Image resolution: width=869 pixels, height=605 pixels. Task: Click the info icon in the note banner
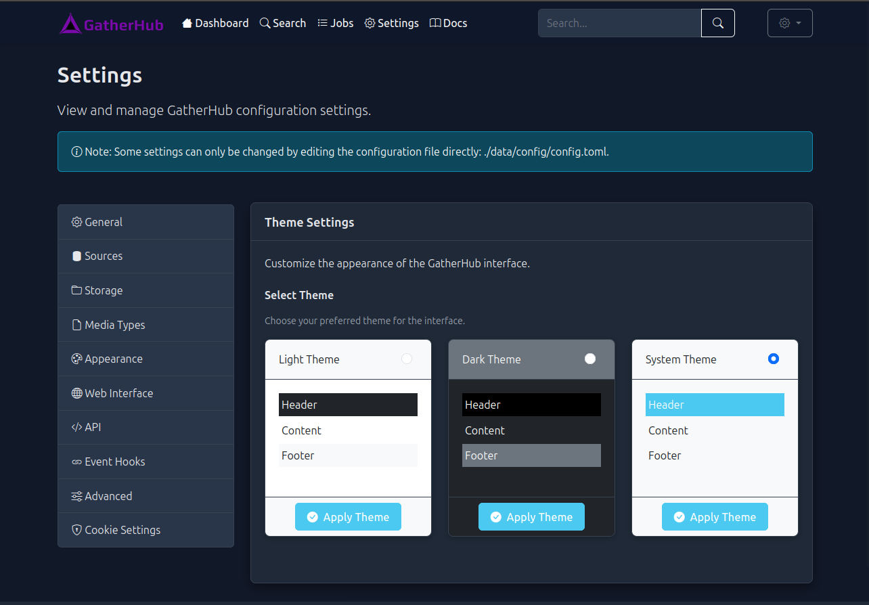[x=76, y=152]
